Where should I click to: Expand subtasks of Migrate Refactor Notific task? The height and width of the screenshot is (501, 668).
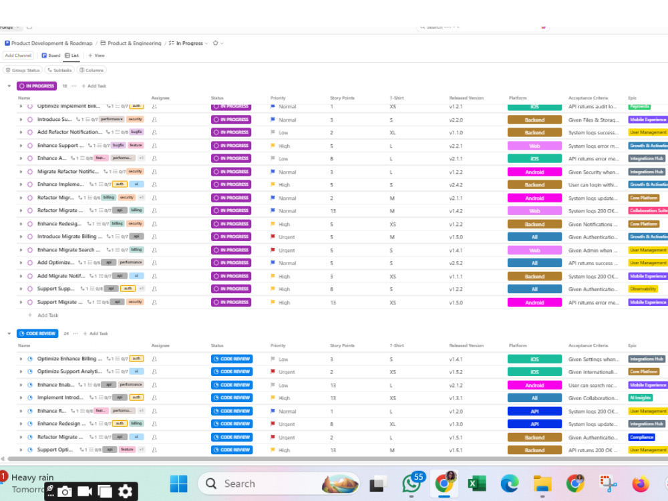(x=21, y=172)
